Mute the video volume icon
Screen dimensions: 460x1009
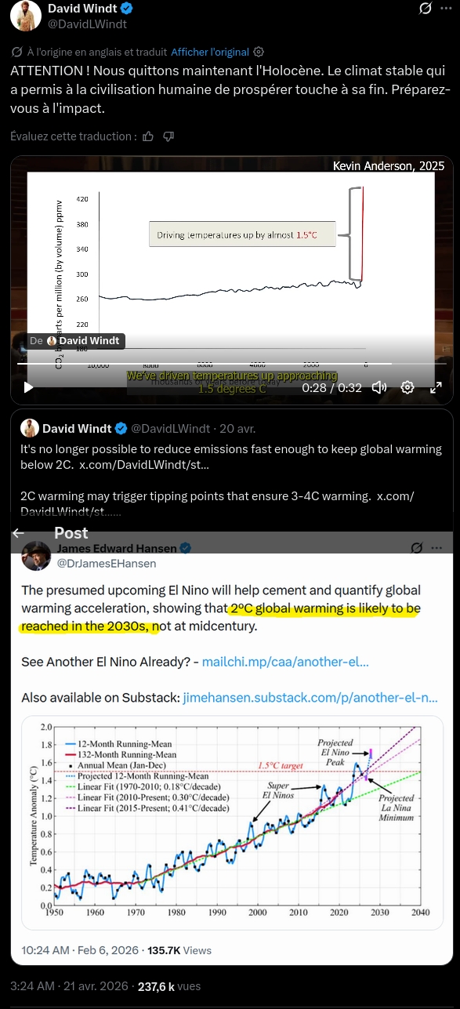coord(379,387)
